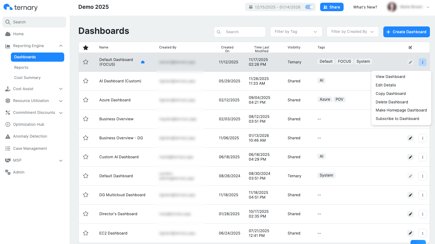Click the edit pencil for Business Overview
Viewport: 435px width, 244px height.
[x=410, y=119]
